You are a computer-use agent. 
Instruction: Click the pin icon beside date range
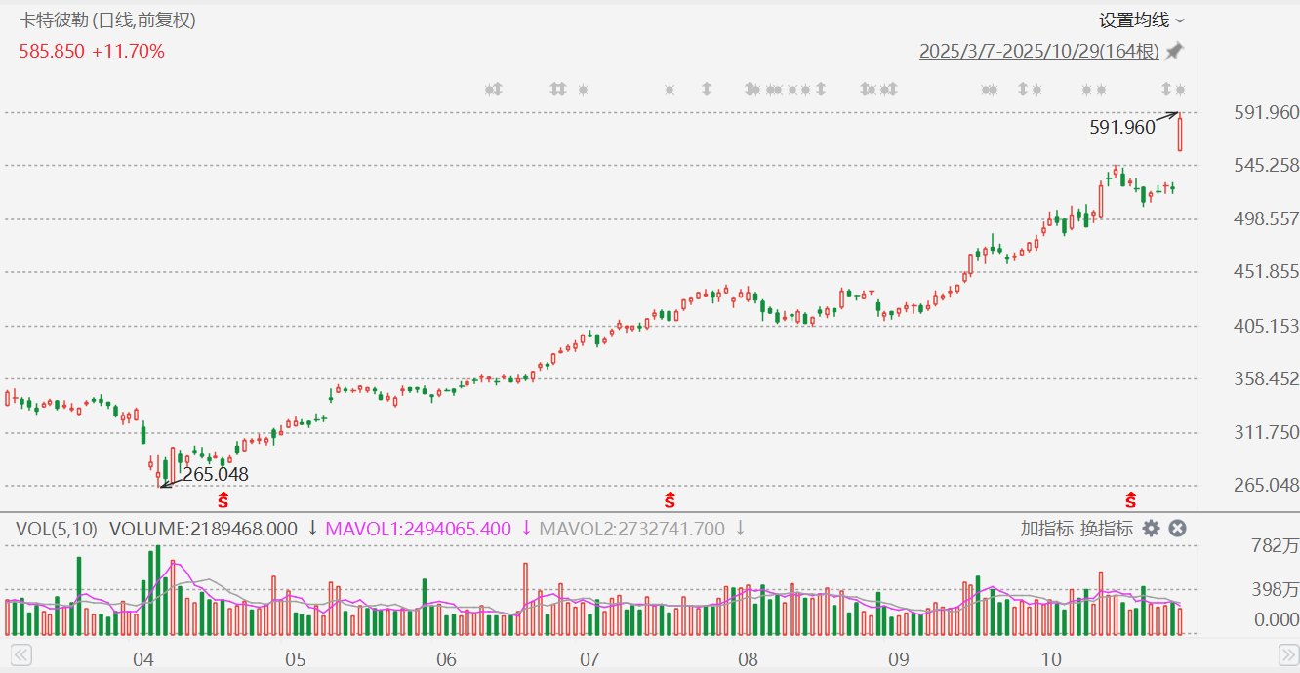click(x=1174, y=51)
